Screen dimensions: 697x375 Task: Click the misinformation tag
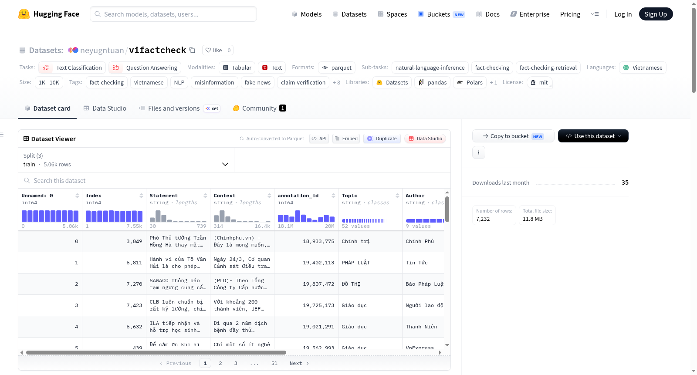click(214, 82)
